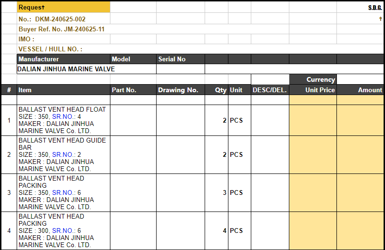Viewport: 385px width, 250px height.
Task: Click the S.D.G. cell at top right
Action: 360,7
